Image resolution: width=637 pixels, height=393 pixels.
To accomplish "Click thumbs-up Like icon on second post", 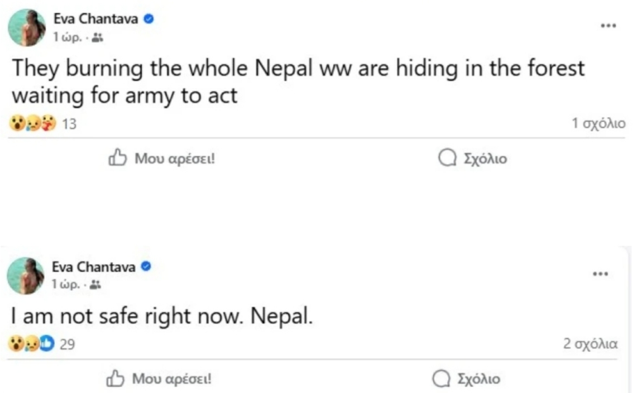I will pyautogui.click(x=115, y=379).
